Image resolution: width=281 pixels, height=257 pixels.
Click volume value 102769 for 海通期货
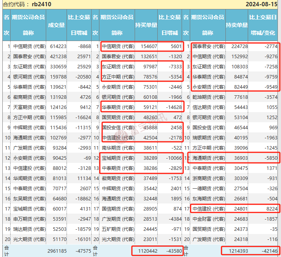[58, 138]
